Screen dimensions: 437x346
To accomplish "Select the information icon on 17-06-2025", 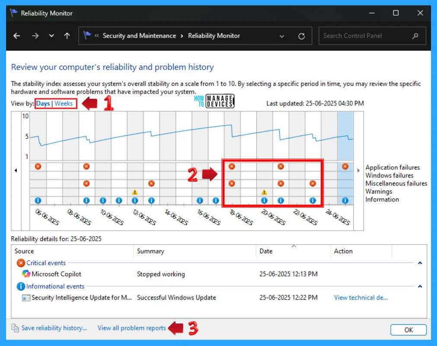I will click(216, 200).
